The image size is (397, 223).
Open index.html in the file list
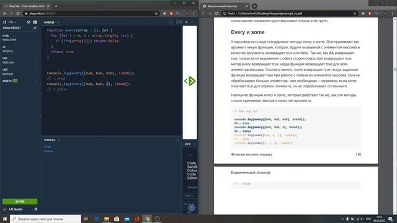coord(9,40)
